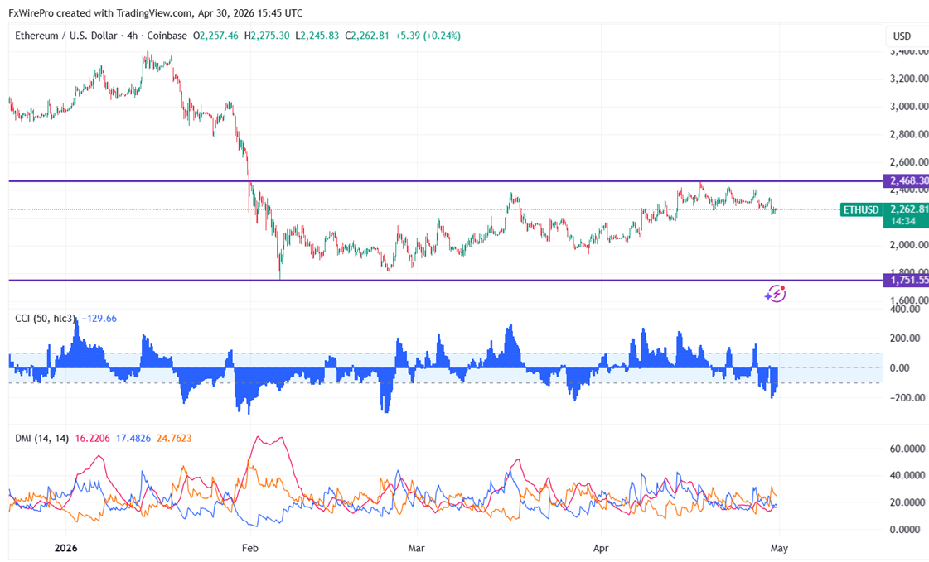This screenshot has height=562, width=929.
Task: Click the 2,468.30 resistance level label
Action: click(906, 180)
